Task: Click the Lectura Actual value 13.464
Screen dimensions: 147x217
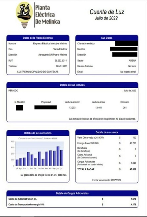Action: tap(99, 108)
